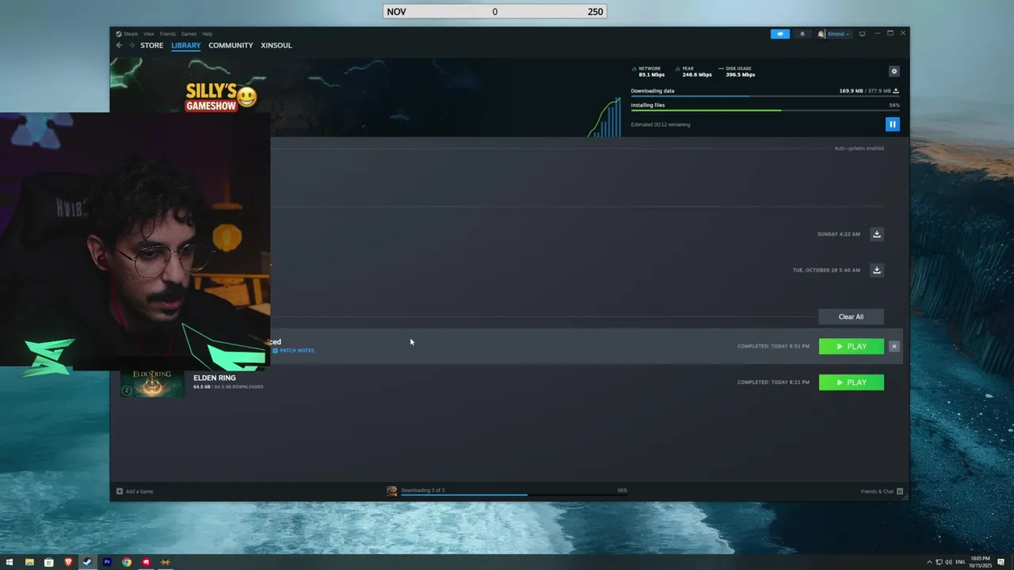Open Microsoft Store from the taskbar
This screenshot has height=570, width=1014.
(x=49, y=562)
